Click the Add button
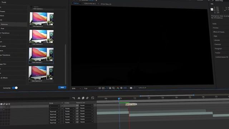The height and width of the screenshot is (129, 229). pos(62,87)
